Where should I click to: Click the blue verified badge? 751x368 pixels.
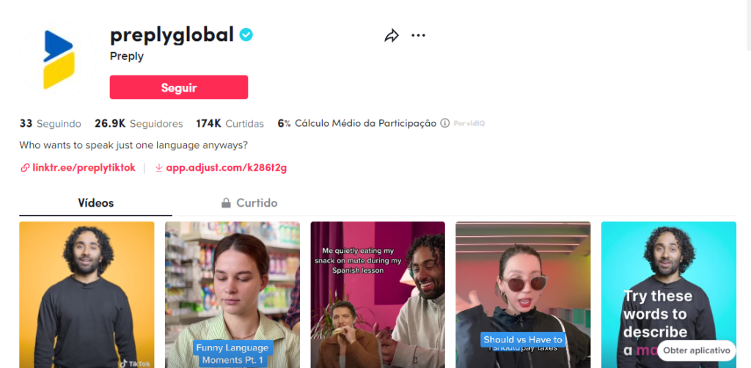pos(246,35)
